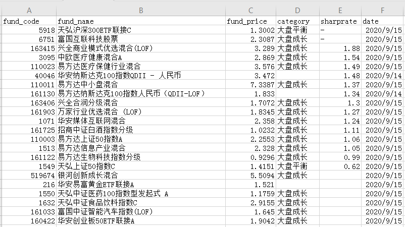Select cell 天弘沪深300ETF联接C
405x227 pixels.
(141, 30)
